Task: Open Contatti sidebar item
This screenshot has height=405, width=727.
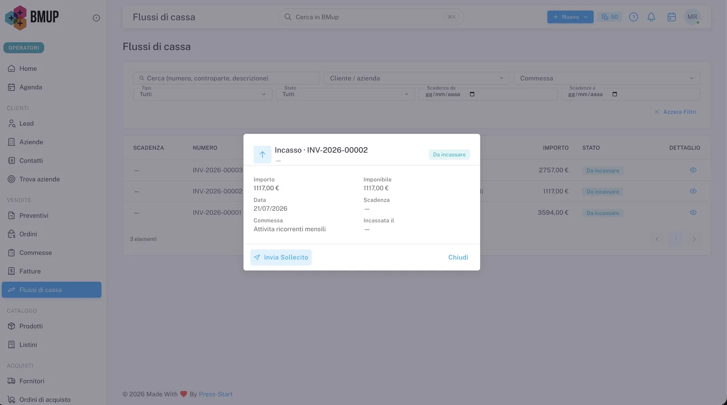Action: click(x=51, y=161)
